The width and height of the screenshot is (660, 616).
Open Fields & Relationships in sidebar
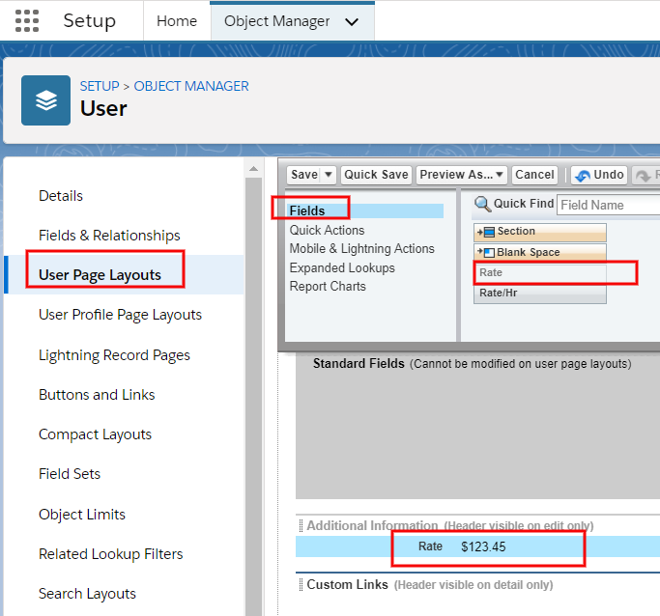pyautogui.click(x=109, y=236)
